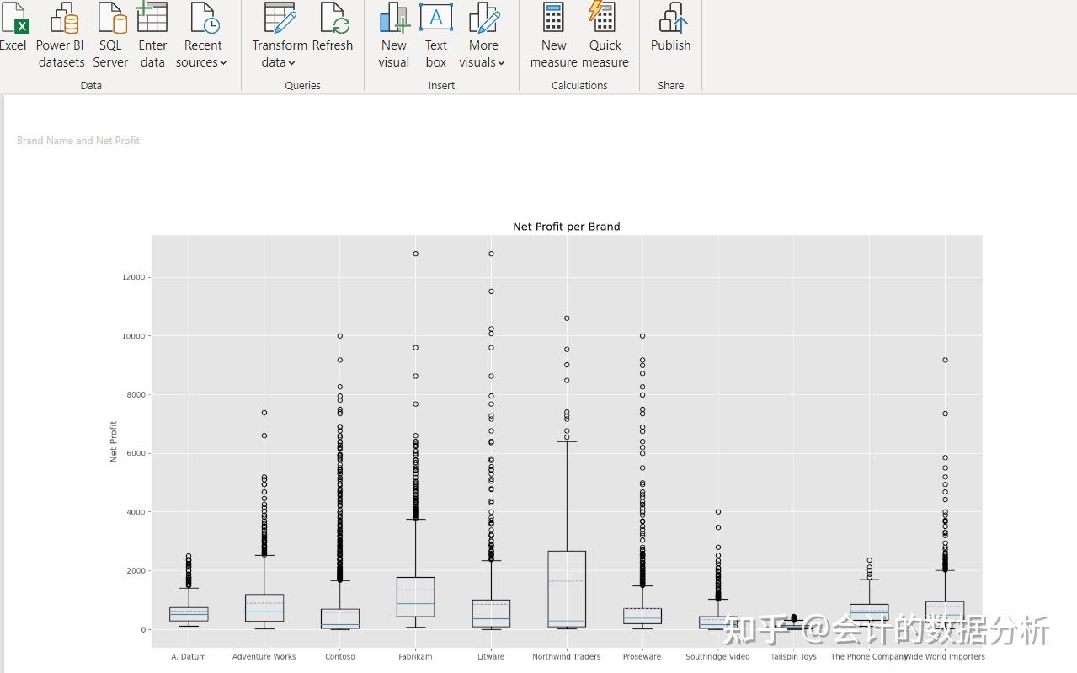Publish the report
Image resolution: width=1077 pixels, height=673 pixels.
click(671, 29)
